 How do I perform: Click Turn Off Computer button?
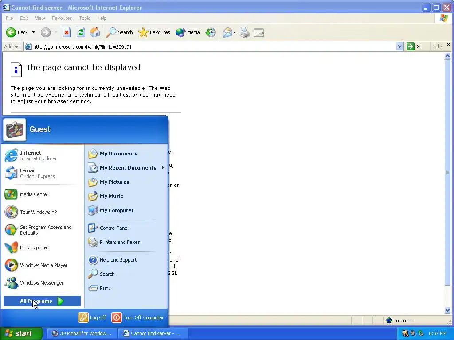click(x=138, y=317)
